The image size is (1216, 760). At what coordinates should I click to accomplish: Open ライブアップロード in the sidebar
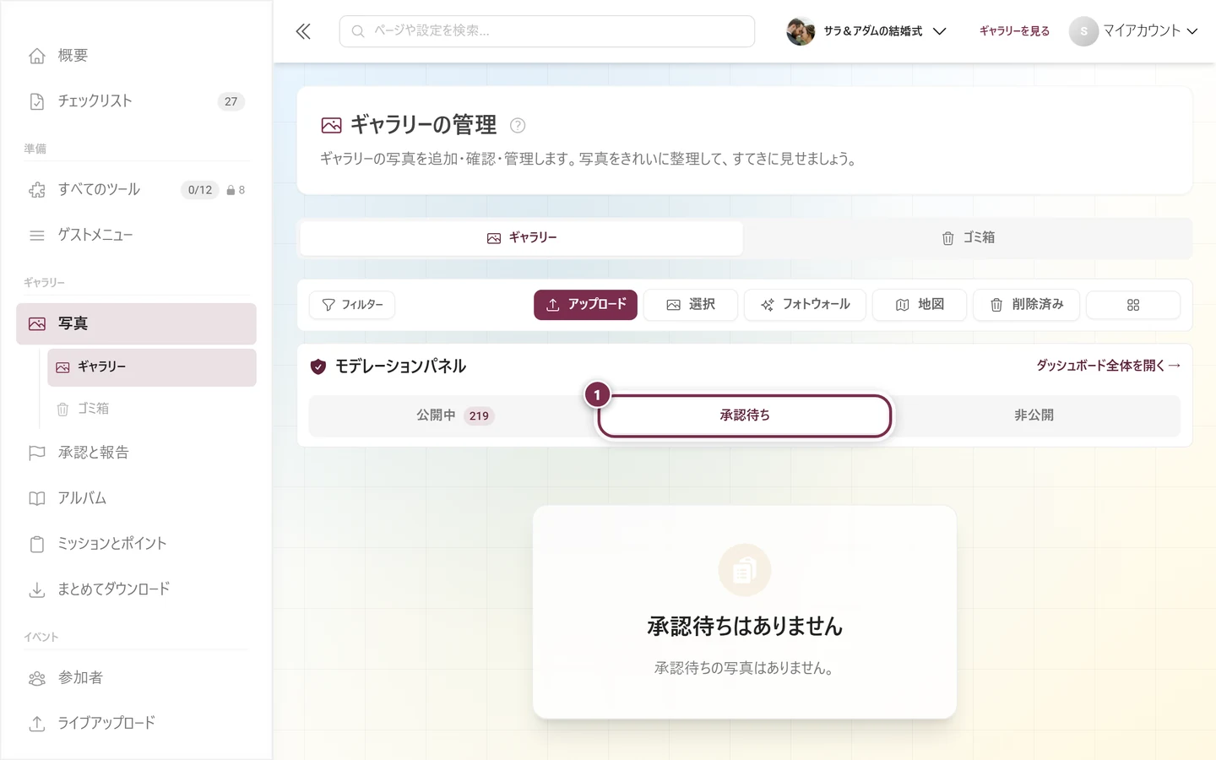coord(136,724)
